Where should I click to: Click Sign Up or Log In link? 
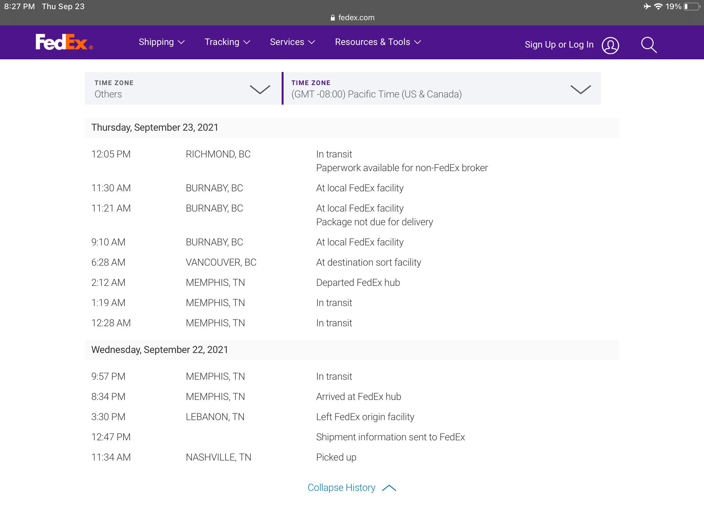(559, 45)
